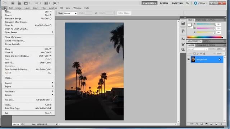Adjust the G color slider

point(206,28)
